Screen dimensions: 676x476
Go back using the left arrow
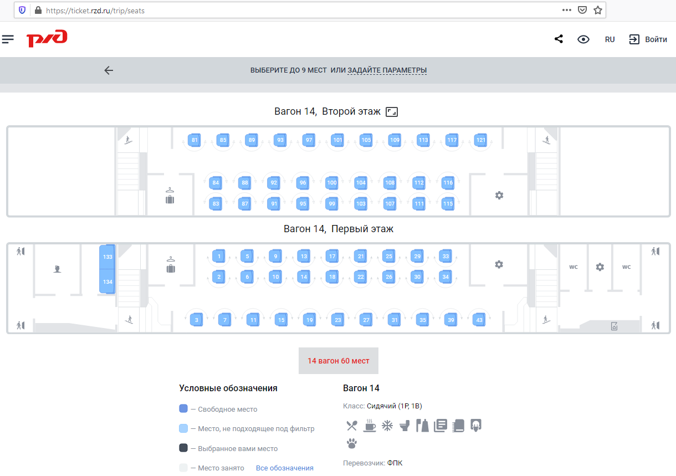(x=109, y=70)
